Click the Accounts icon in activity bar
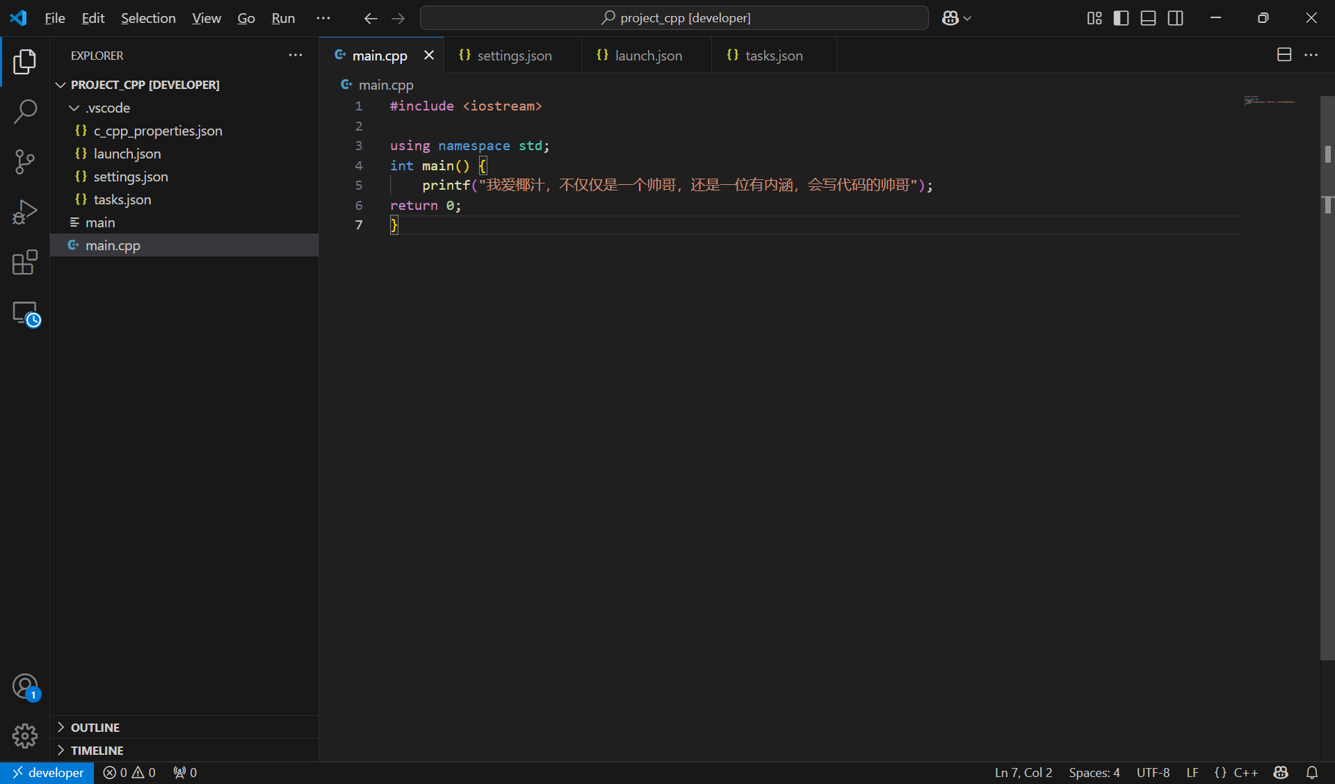Viewport: 1335px width, 784px height. coord(25,687)
